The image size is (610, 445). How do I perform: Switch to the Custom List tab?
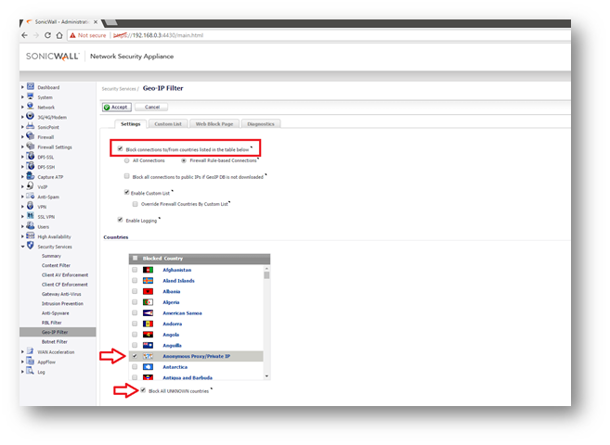pyautogui.click(x=168, y=124)
